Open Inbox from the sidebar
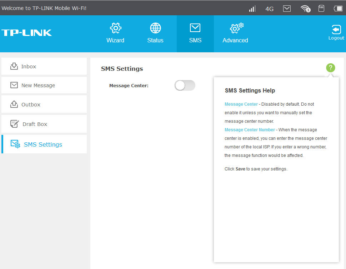Screen dimensions: 346x269 (44, 66)
